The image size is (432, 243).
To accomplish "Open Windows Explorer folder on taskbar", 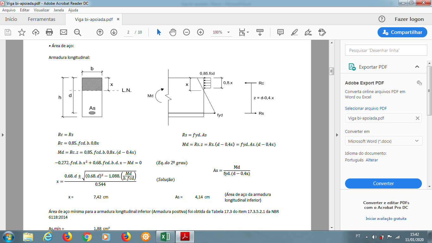I will coord(28,237).
